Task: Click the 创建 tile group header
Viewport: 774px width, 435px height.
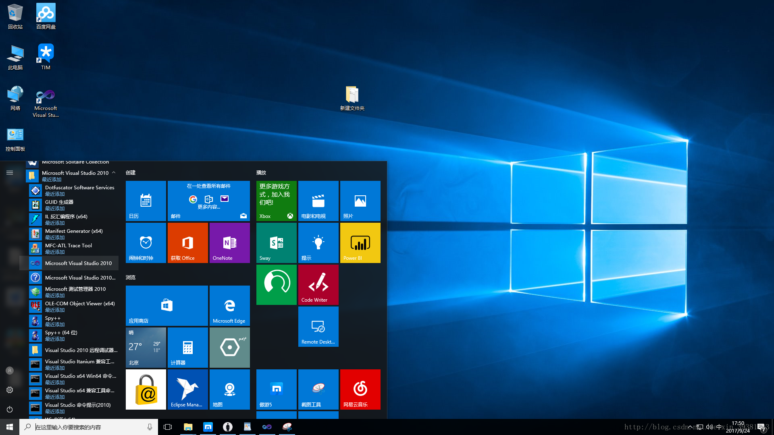Action: pos(131,172)
